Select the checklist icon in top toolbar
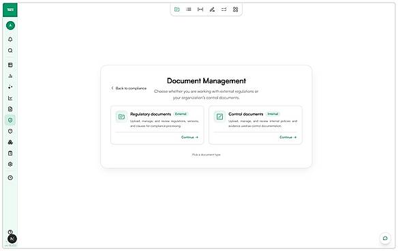Screen dimensions: 398x251 click(x=224, y=10)
